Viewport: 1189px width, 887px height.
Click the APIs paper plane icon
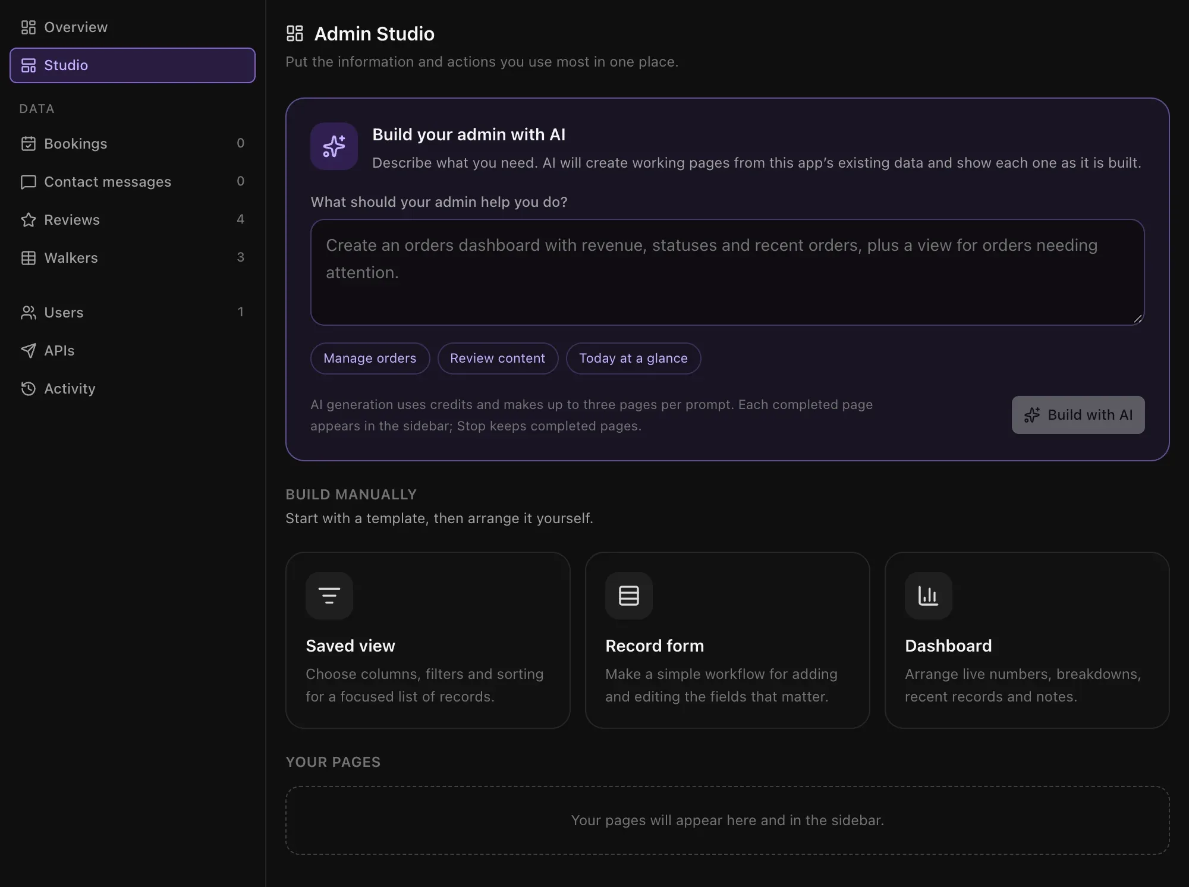pos(28,351)
